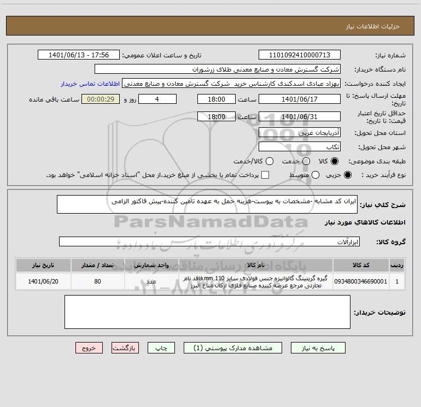This screenshot has height=407, width=421.
Task: Click the جزئیات اطلاعات نیاز header title
Action: 373,26
